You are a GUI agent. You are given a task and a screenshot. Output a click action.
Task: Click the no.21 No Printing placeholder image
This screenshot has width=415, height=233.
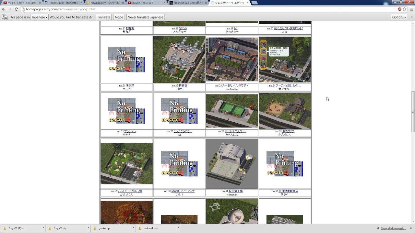[126, 60]
